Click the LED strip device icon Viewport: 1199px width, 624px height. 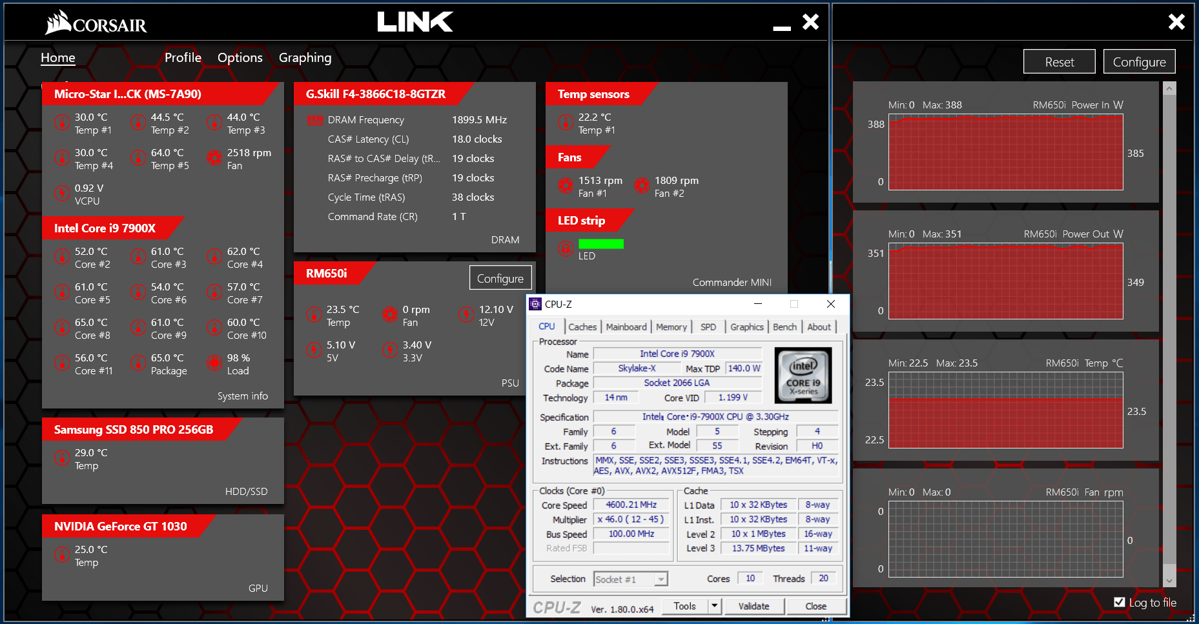click(x=565, y=248)
